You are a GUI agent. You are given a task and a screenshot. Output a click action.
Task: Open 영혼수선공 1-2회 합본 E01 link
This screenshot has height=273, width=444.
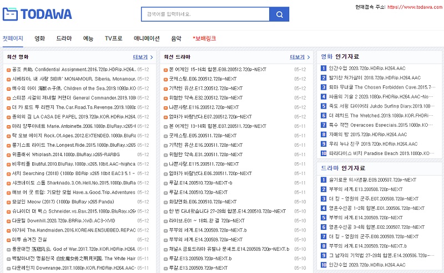pyautogui.click(x=377, y=208)
